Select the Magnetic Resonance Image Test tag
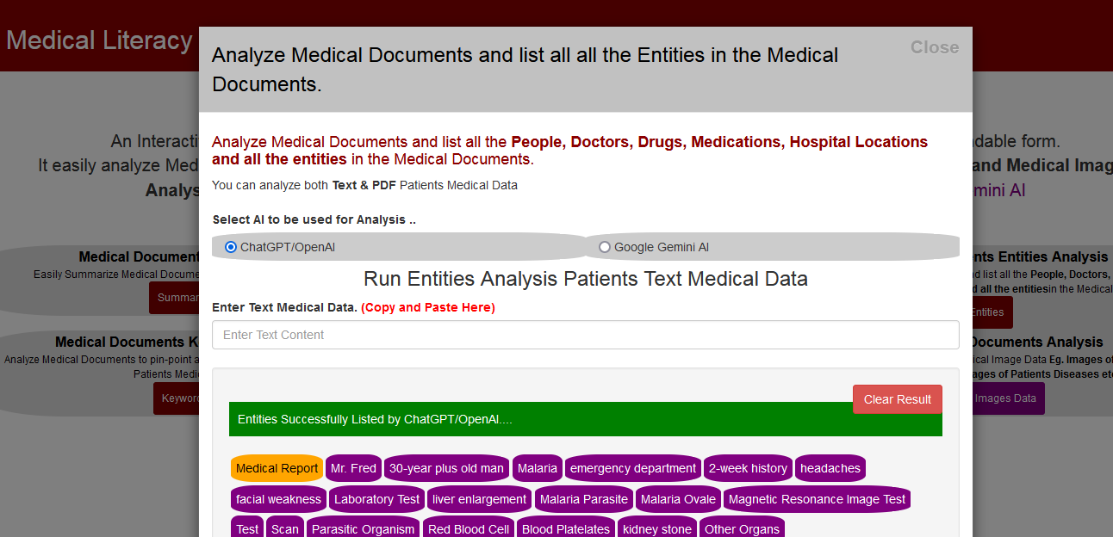Image resolution: width=1113 pixels, height=537 pixels. coord(816,498)
